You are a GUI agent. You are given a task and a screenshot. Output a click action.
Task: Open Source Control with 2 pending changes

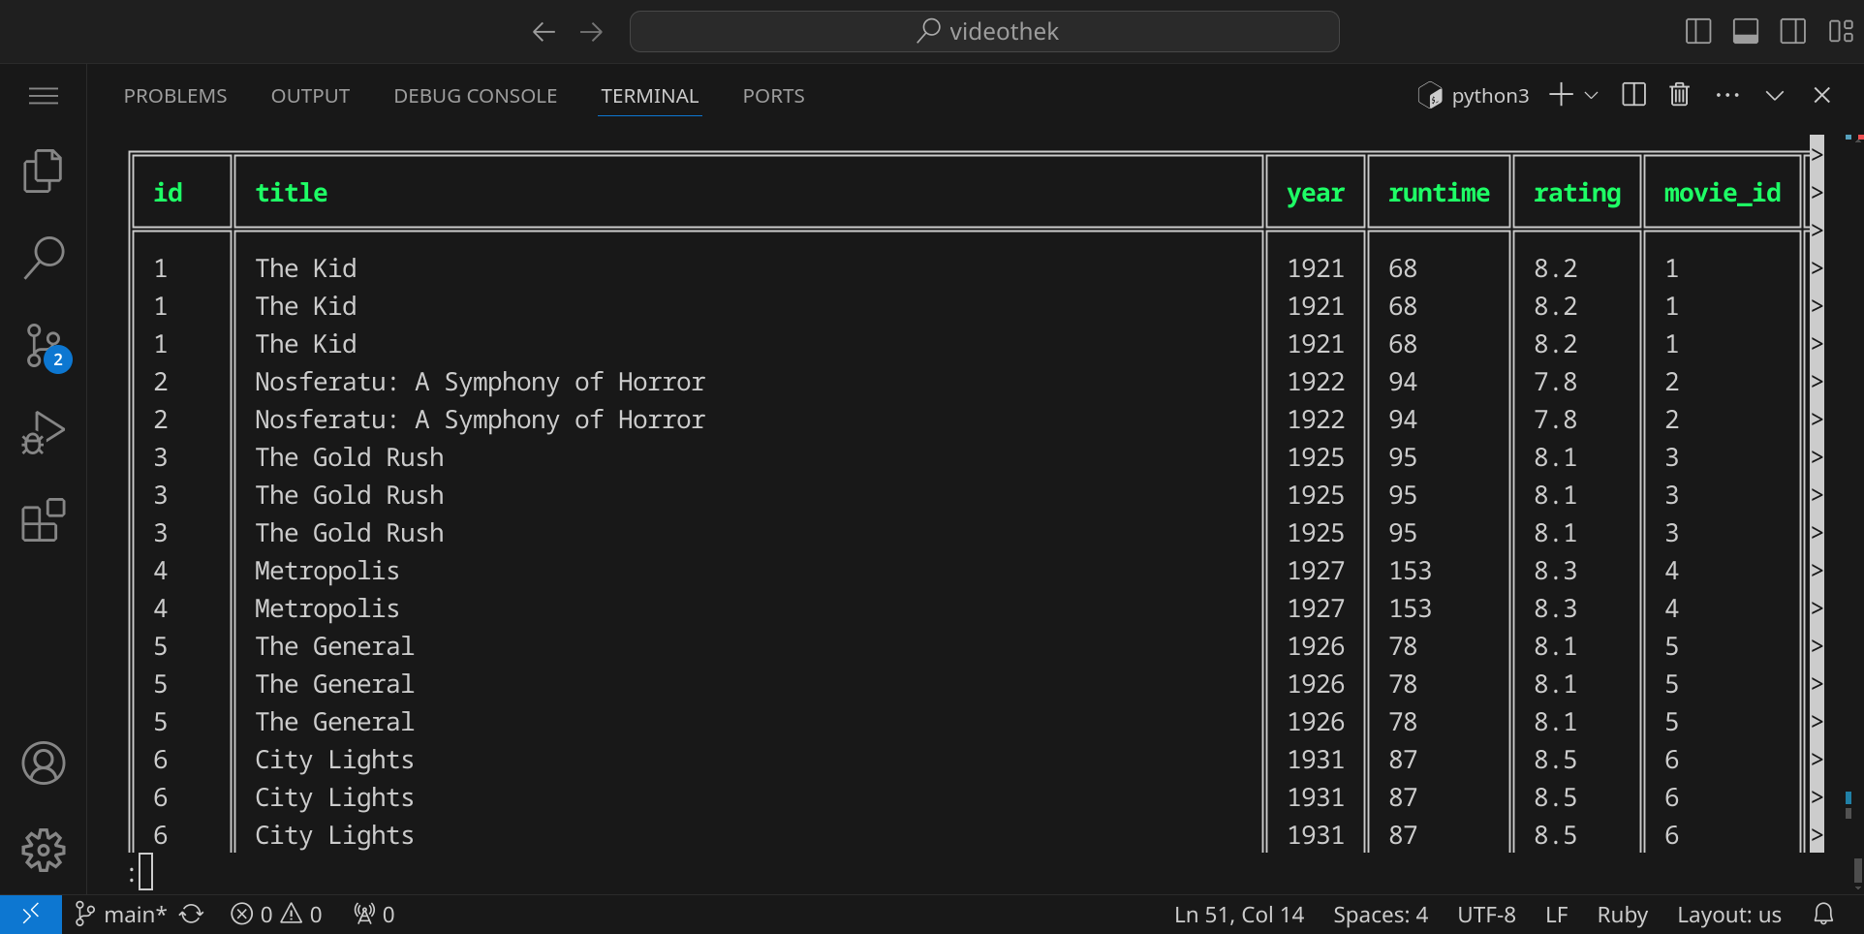[x=43, y=346]
